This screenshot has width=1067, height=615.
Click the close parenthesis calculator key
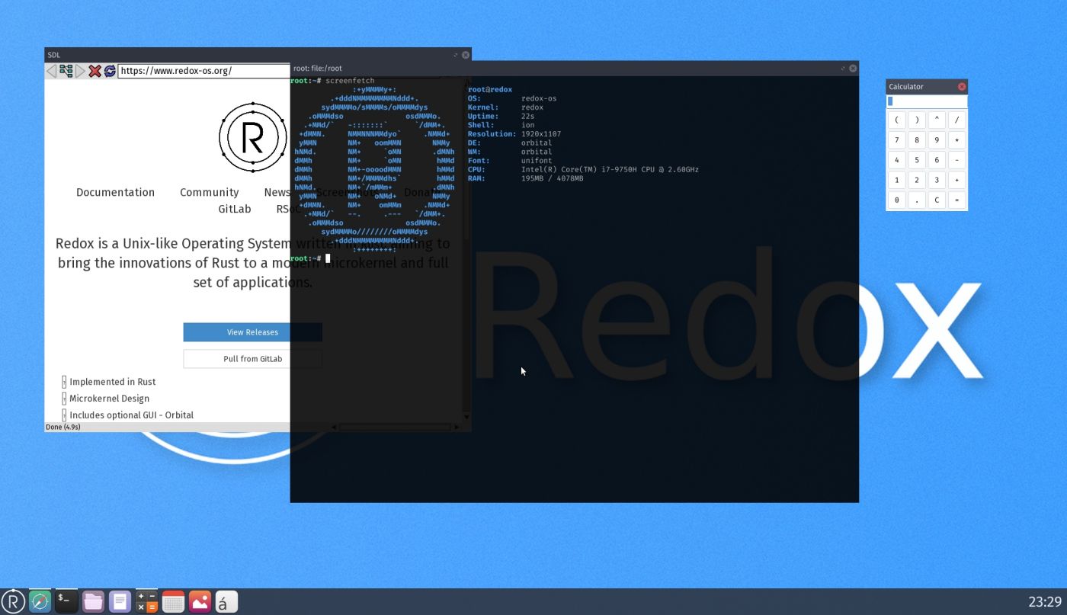[x=917, y=120]
